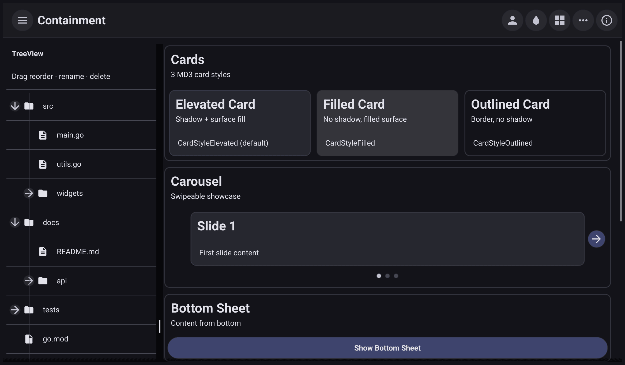The height and width of the screenshot is (365, 625).
Task: Click 'First slide content' text
Action: [x=229, y=253]
